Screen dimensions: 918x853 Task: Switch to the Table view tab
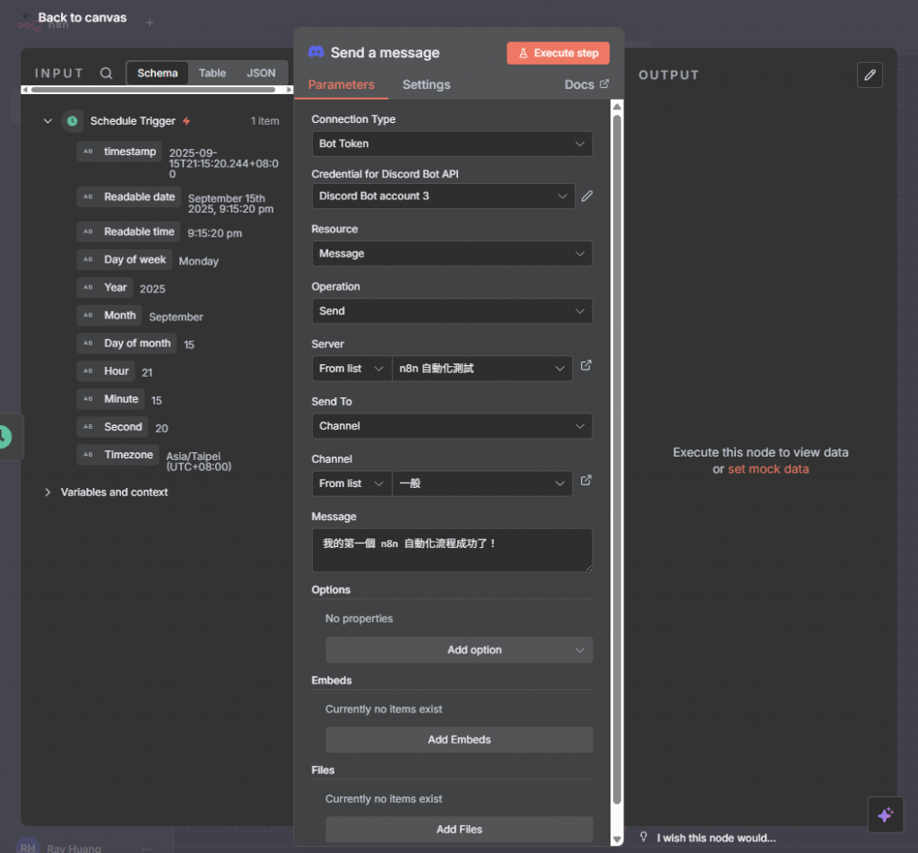click(x=212, y=74)
